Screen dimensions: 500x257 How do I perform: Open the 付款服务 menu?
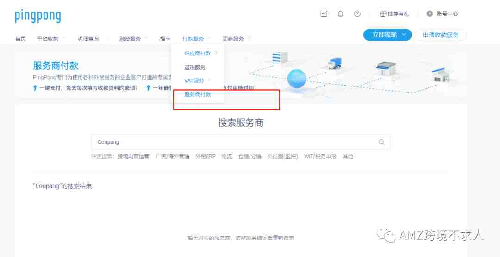point(193,38)
